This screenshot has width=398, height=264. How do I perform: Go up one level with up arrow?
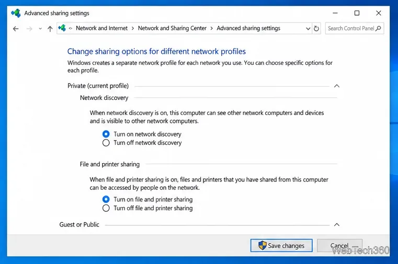pyautogui.click(x=50, y=29)
